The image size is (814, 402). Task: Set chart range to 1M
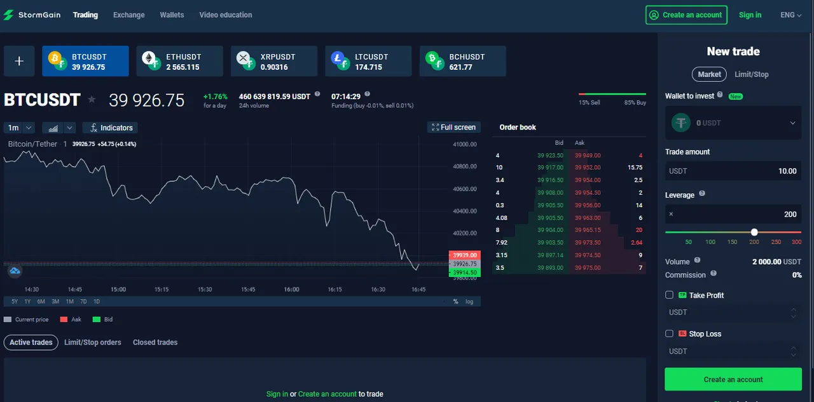(69, 302)
